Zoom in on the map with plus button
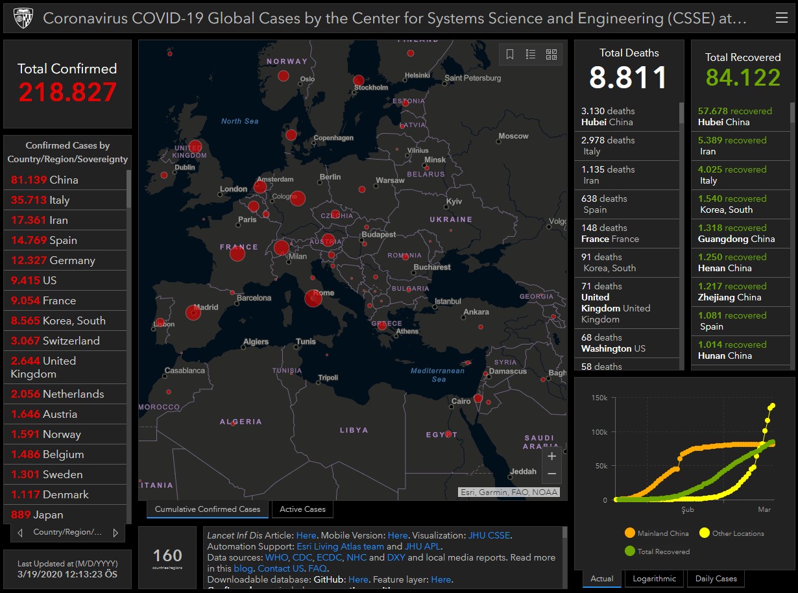Screen dimensions: 798x593 pos(551,456)
